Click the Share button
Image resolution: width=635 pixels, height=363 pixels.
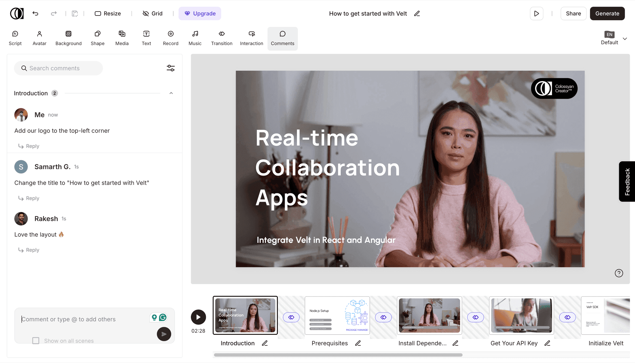click(x=573, y=14)
